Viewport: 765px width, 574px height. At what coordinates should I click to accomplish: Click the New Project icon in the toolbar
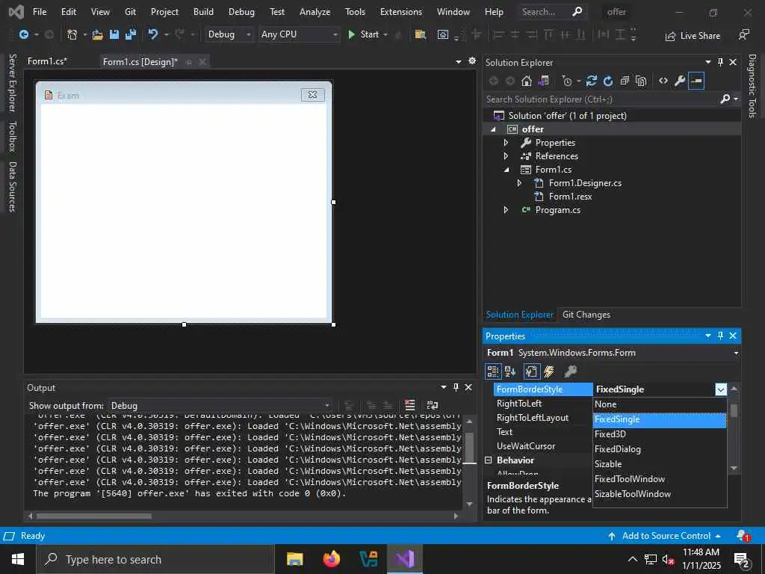tap(72, 34)
